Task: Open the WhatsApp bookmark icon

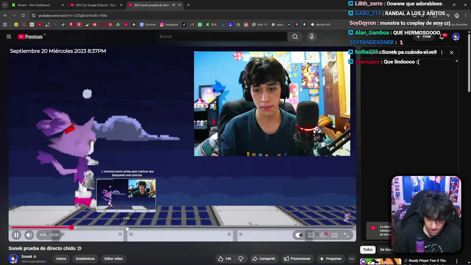Action: pos(200,25)
